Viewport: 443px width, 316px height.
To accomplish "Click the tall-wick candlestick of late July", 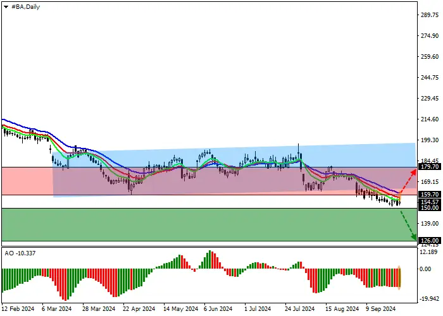I will pos(298,151).
